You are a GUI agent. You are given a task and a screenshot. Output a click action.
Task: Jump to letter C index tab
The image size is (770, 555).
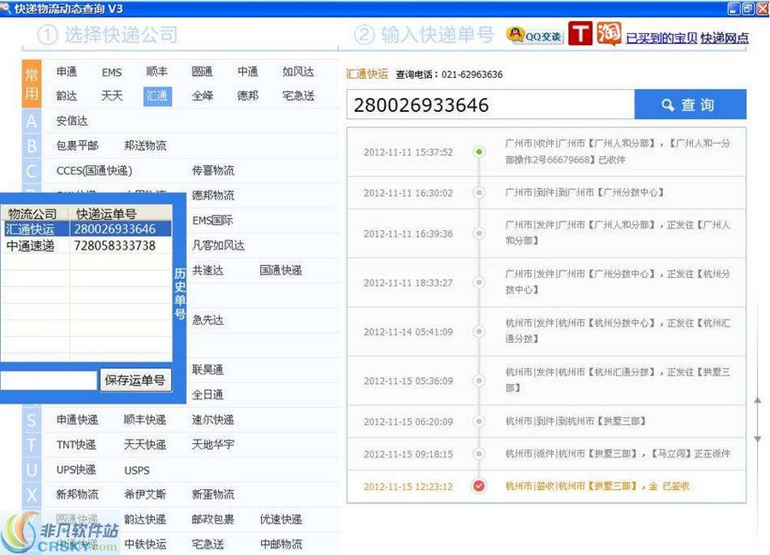[x=32, y=171]
